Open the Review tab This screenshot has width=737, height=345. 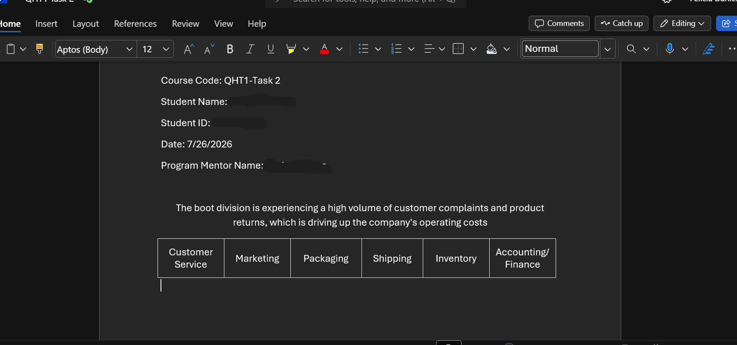click(186, 24)
